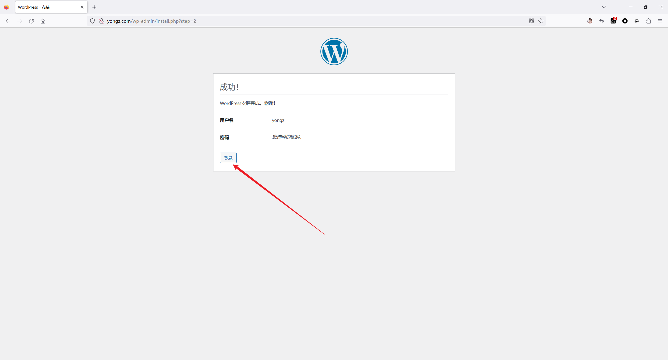
Task: Click the 密码 label
Action: pyautogui.click(x=224, y=137)
